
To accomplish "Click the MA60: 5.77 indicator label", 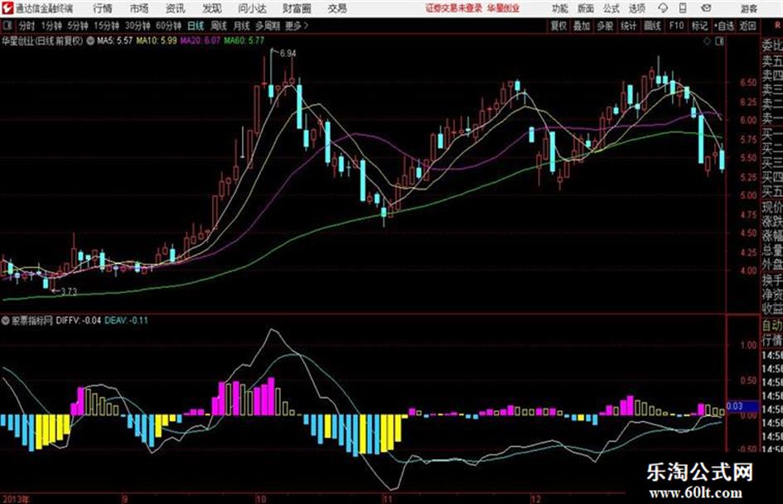I will (244, 41).
